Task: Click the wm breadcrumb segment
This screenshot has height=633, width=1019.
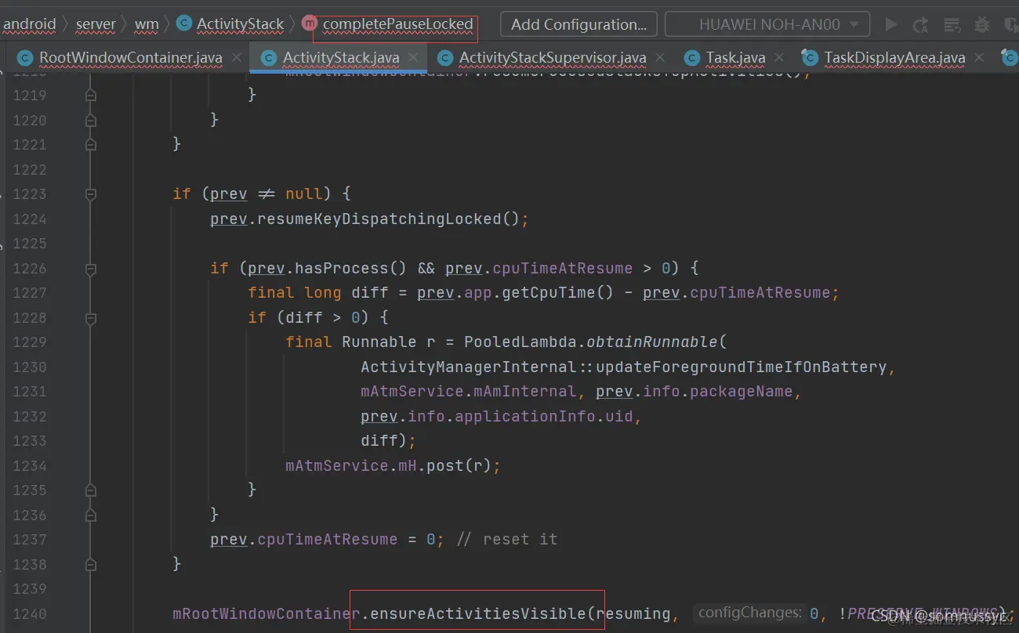Action: (147, 24)
